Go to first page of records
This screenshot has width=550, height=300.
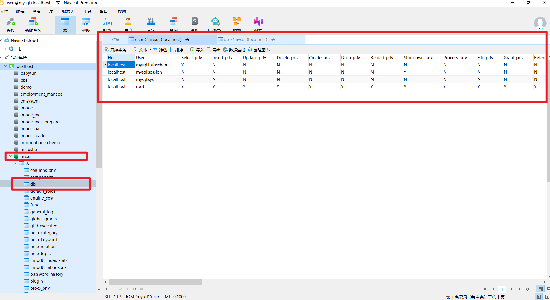tap(486, 289)
